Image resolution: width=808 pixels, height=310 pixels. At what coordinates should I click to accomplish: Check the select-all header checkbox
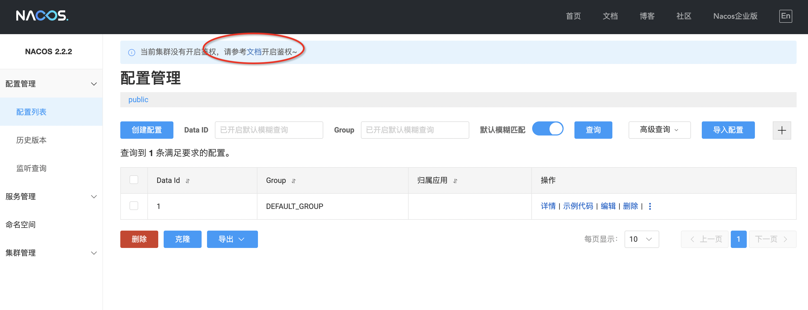[134, 180]
